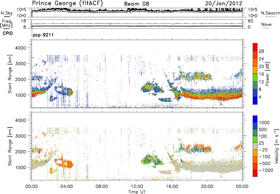Click the '1000' tick on velocity colorbar
Image resolution: width=280 pixels, height=194 pixels.
click(264, 123)
